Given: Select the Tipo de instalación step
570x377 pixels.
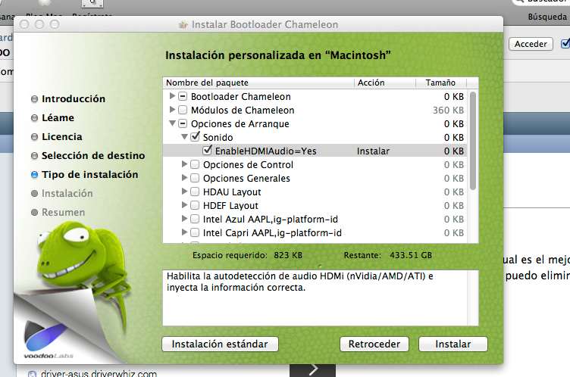Looking at the screenshot, I should coord(85,174).
